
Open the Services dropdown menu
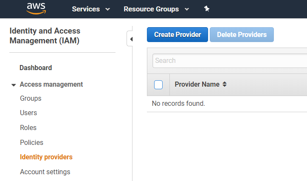pyautogui.click(x=91, y=9)
